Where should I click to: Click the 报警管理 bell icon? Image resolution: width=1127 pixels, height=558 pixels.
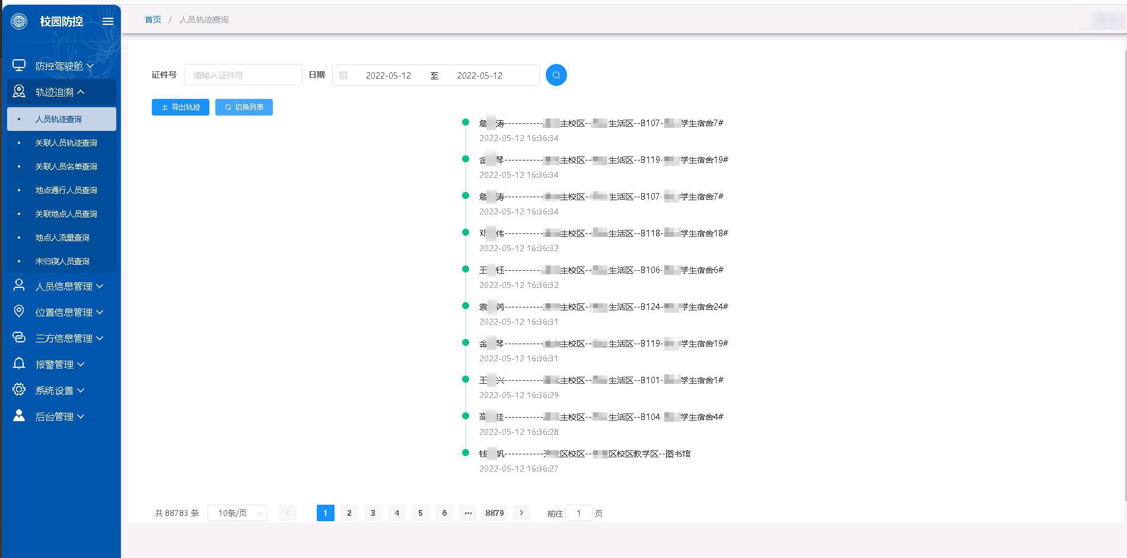pos(18,364)
